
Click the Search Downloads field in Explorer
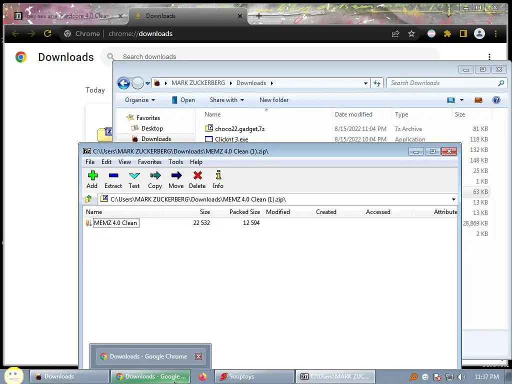446,83
